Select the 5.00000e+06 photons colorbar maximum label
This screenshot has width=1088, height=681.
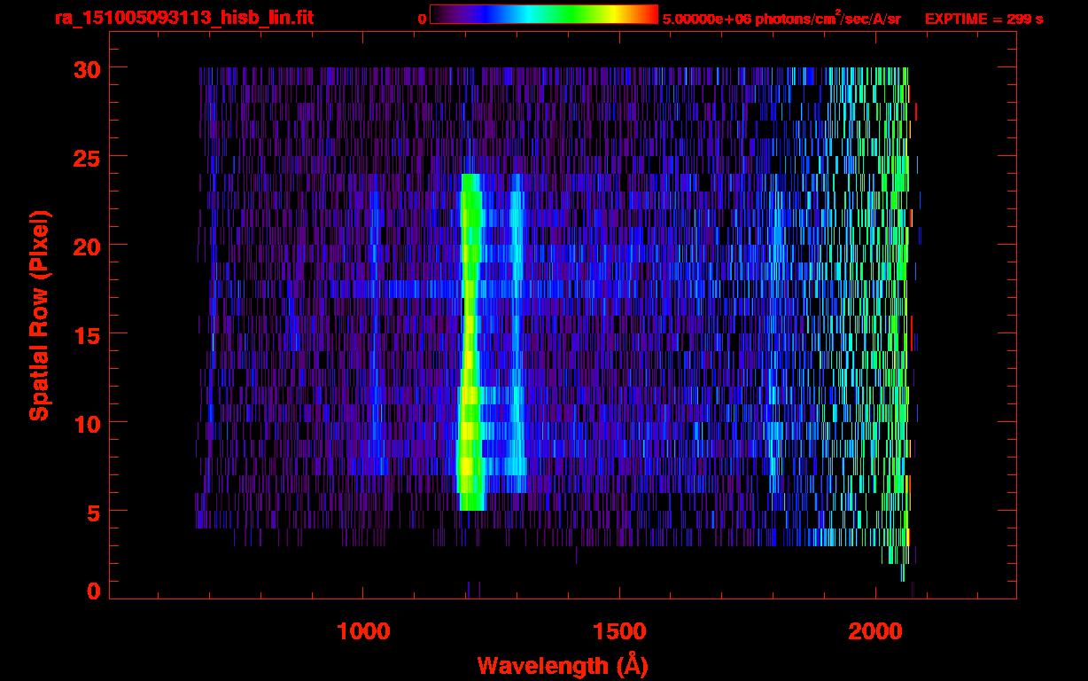pyautogui.click(x=781, y=19)
